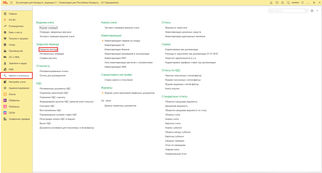Image resolution: width=322 pixels, height=173 pixels.
Task: Open Универсальный отчет
Action: (x=176, y=154)
